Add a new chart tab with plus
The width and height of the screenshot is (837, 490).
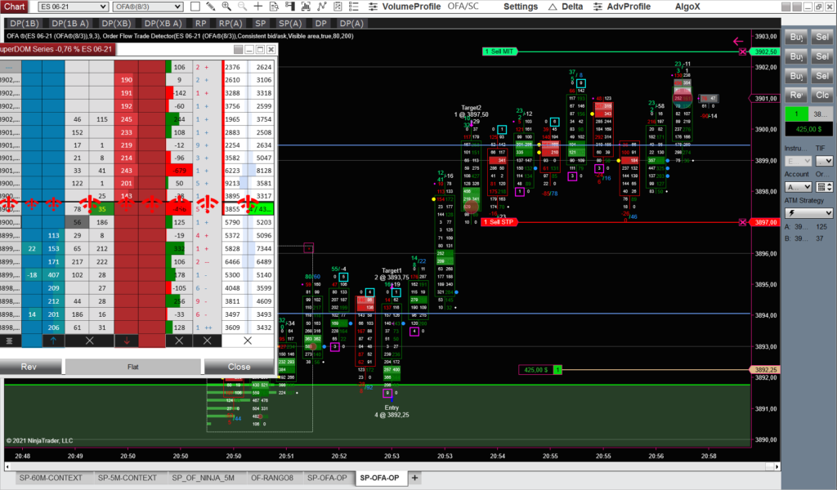pos(414,478)
